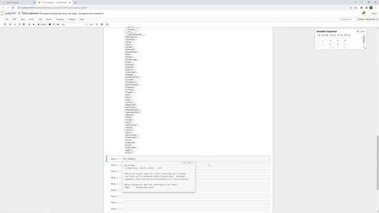
Task: Switch to the first browser tab
Action: 18,2
